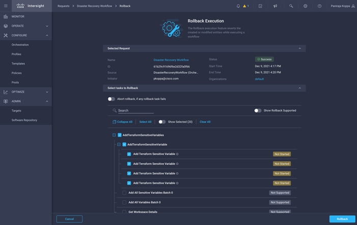
Task: Collapse the Select tasks to Rollback section
Action: click(x=299, y=88)
